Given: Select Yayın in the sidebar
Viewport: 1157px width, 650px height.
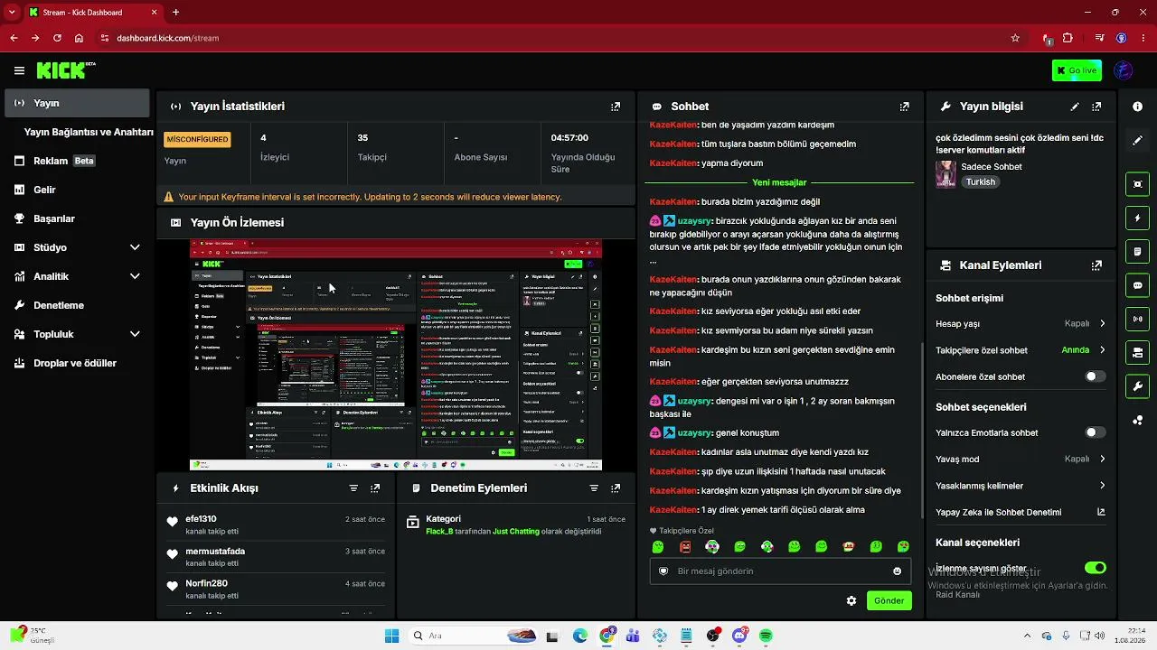Looking at the screenshot, I should pyautogui.click(x=77, y=103).
